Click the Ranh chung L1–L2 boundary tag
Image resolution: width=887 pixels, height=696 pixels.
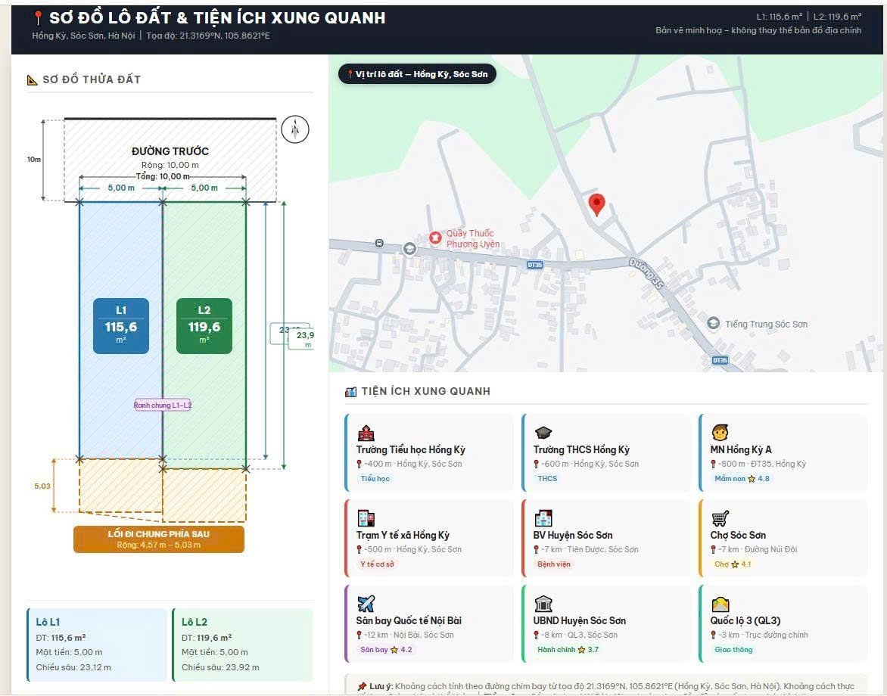pyautogui.click(x=163, y=405)
